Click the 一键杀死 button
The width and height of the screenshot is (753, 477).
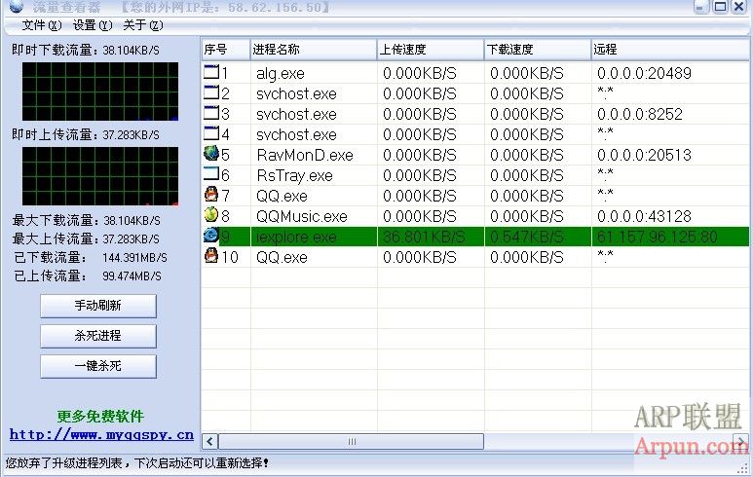98,366
